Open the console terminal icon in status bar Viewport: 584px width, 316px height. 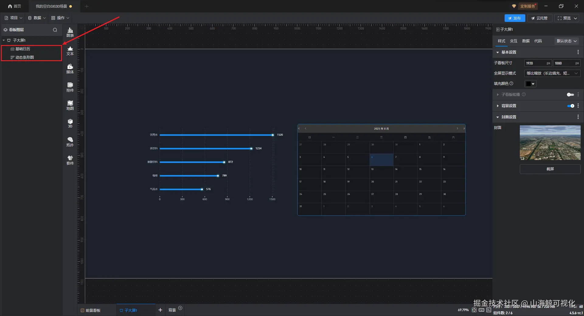point(489,310)
